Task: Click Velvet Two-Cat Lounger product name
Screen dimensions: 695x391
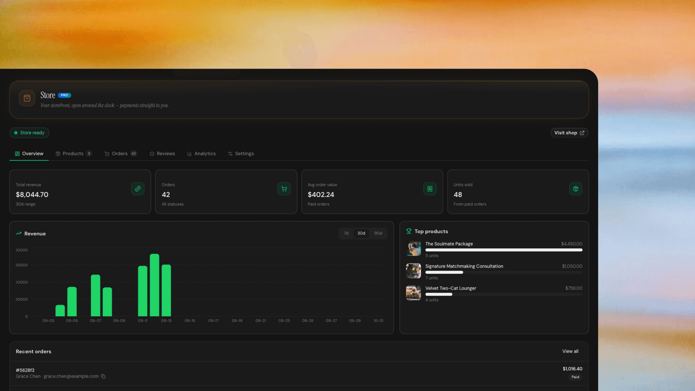Action: click(x=451, y=288)
